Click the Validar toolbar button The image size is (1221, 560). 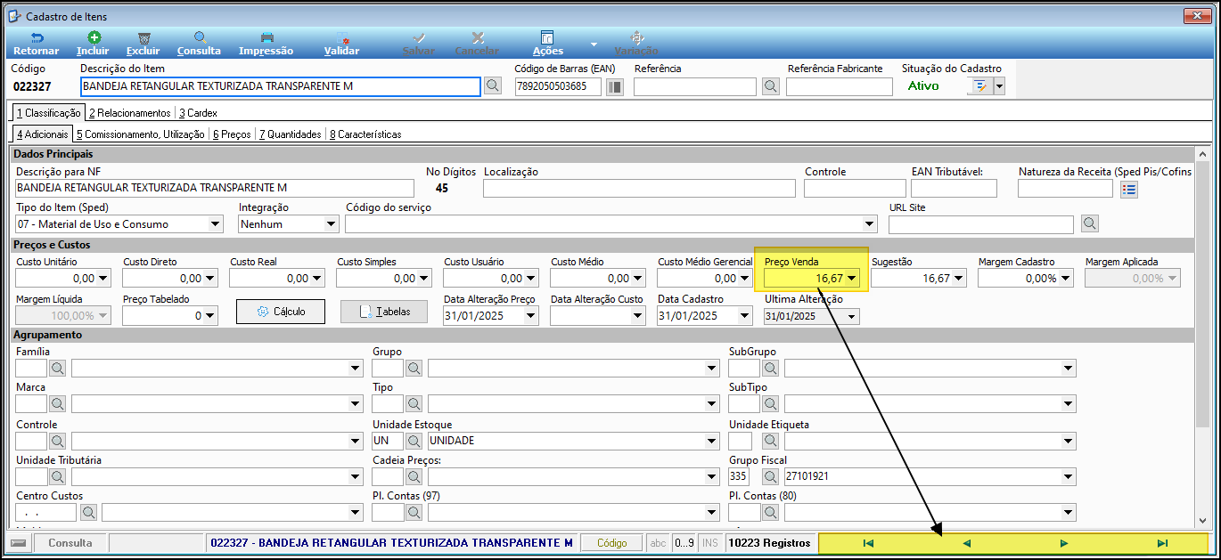(x=342, y=44)
